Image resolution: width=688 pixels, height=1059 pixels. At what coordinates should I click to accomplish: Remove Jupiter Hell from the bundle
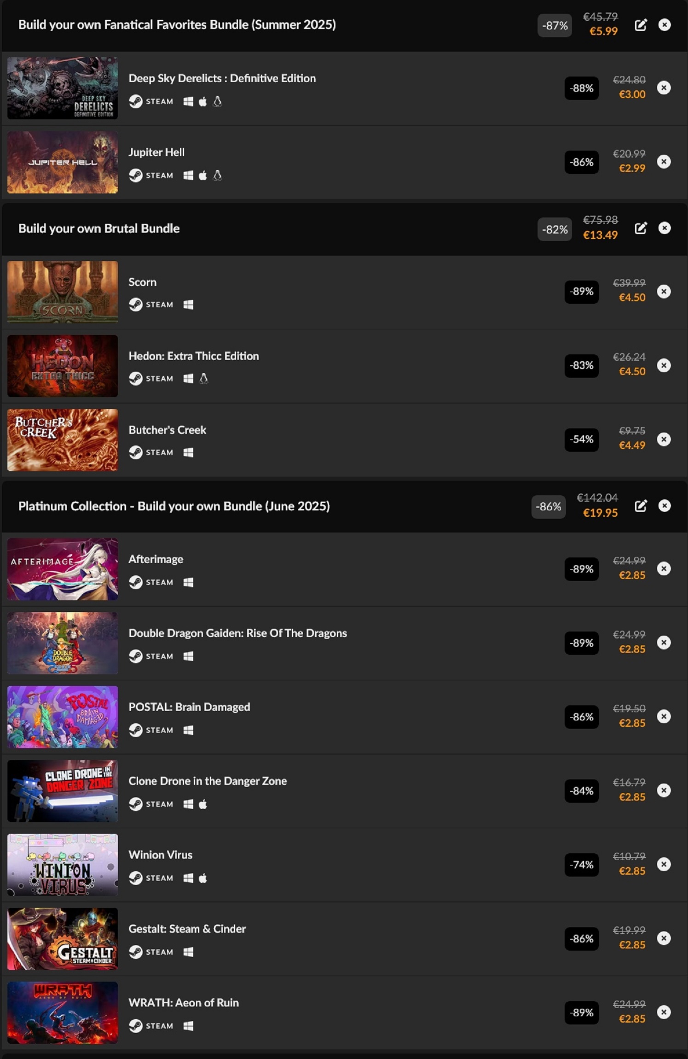tap(664, 162)
